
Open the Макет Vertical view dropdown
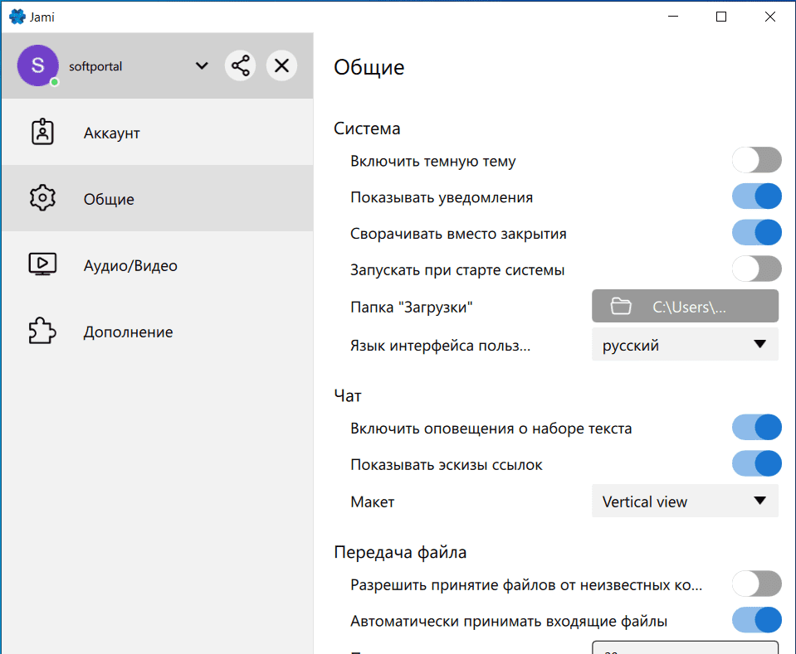[x=685, y=501]
